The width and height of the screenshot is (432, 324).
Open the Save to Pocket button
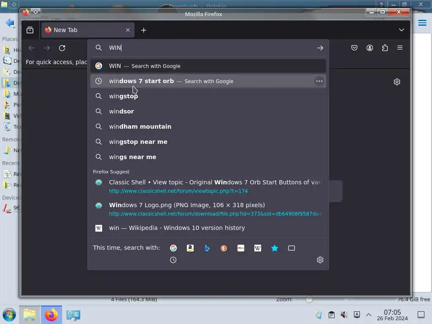click(x=354, y=48)
